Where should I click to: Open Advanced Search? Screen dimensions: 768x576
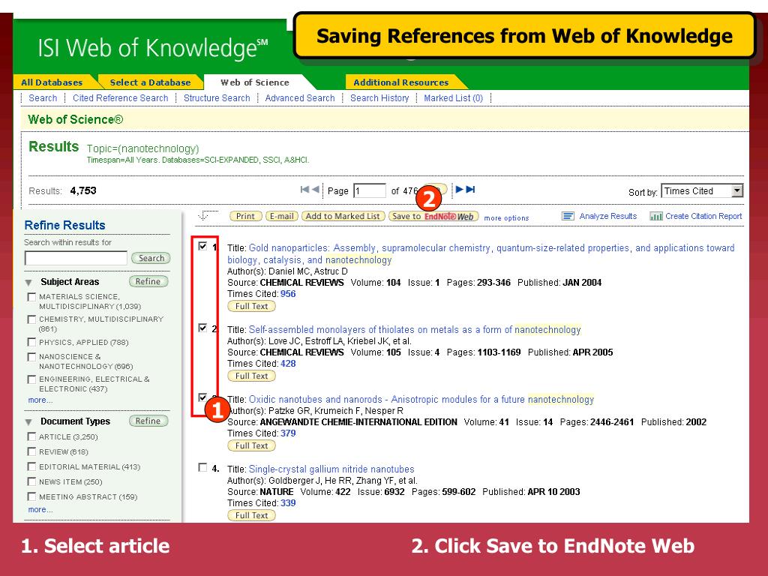[x=300, y=98]
